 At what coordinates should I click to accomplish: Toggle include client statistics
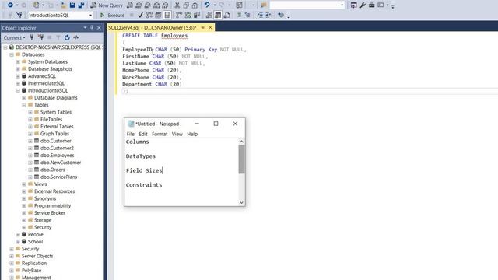pos(197,15)
